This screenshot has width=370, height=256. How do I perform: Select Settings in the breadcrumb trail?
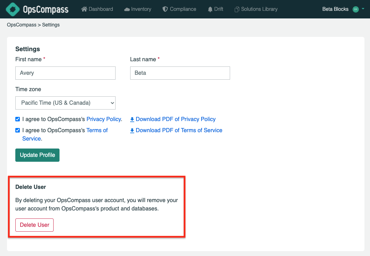[51, 25]
